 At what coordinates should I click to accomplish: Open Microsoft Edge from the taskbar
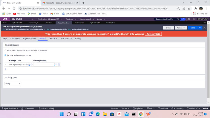tap(98, 114)
